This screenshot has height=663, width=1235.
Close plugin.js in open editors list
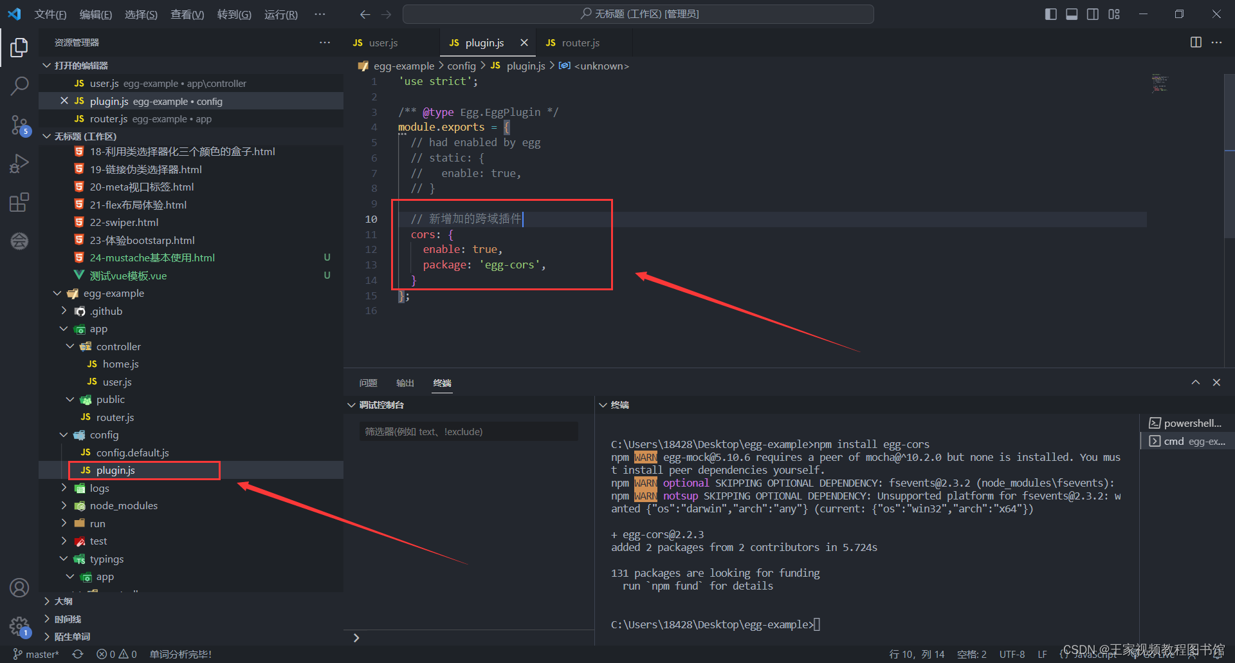click(x=64, y=101)
